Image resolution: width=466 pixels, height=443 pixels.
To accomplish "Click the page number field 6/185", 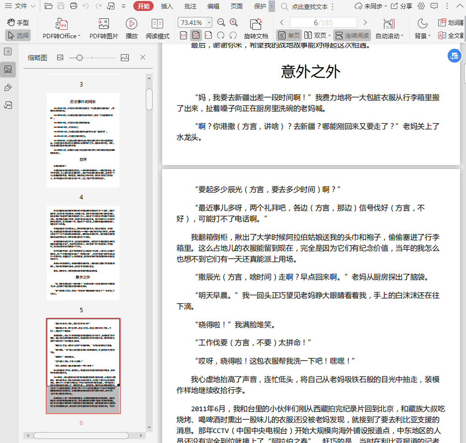I will (x=323, y=22).
